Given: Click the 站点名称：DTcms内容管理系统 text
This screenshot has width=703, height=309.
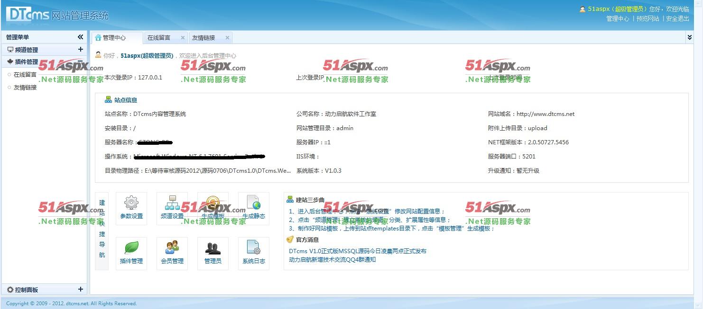Looking at the screenshot, I should (x=146, y=114).
